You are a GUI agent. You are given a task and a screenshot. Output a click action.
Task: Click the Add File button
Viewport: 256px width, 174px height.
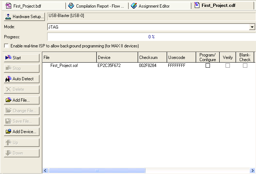(21, 100)
